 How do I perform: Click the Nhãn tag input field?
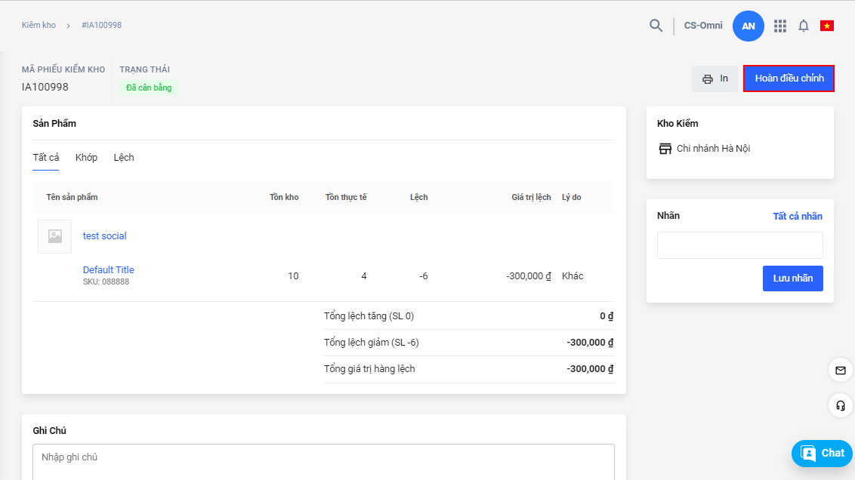739,245
